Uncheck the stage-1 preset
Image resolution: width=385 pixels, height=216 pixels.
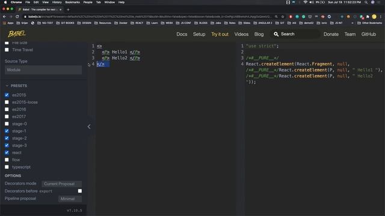[7, 131]
